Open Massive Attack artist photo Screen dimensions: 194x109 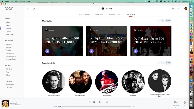pyautogui.click(x=80, y=82)
